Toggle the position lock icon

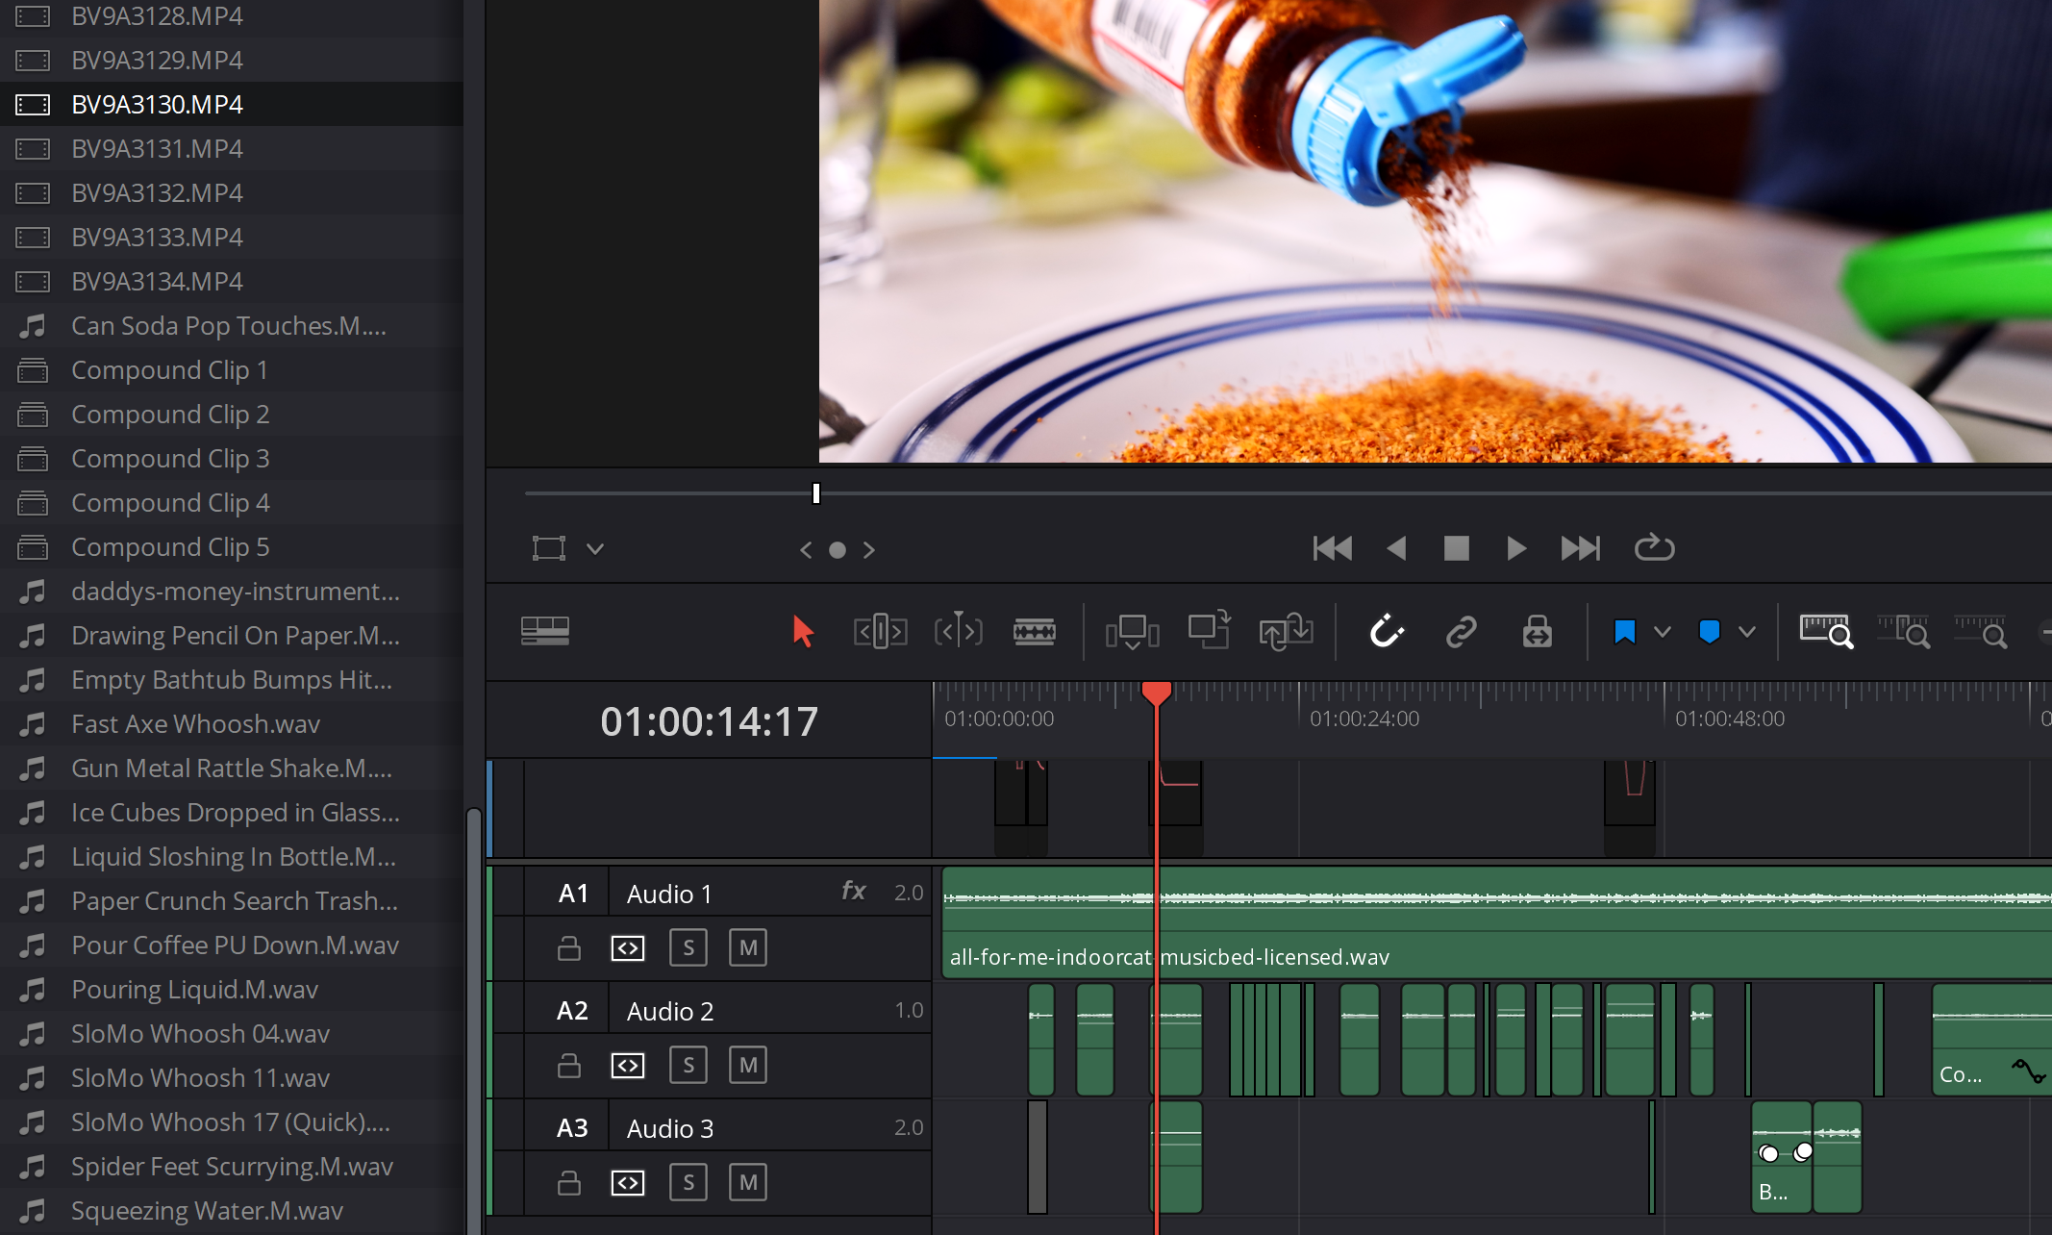(1537, 632)
